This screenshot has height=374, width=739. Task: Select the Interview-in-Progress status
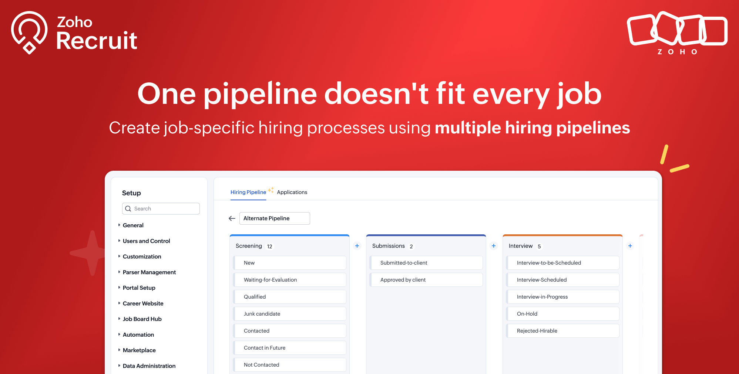pyautogui.click(x=563, y=297)
